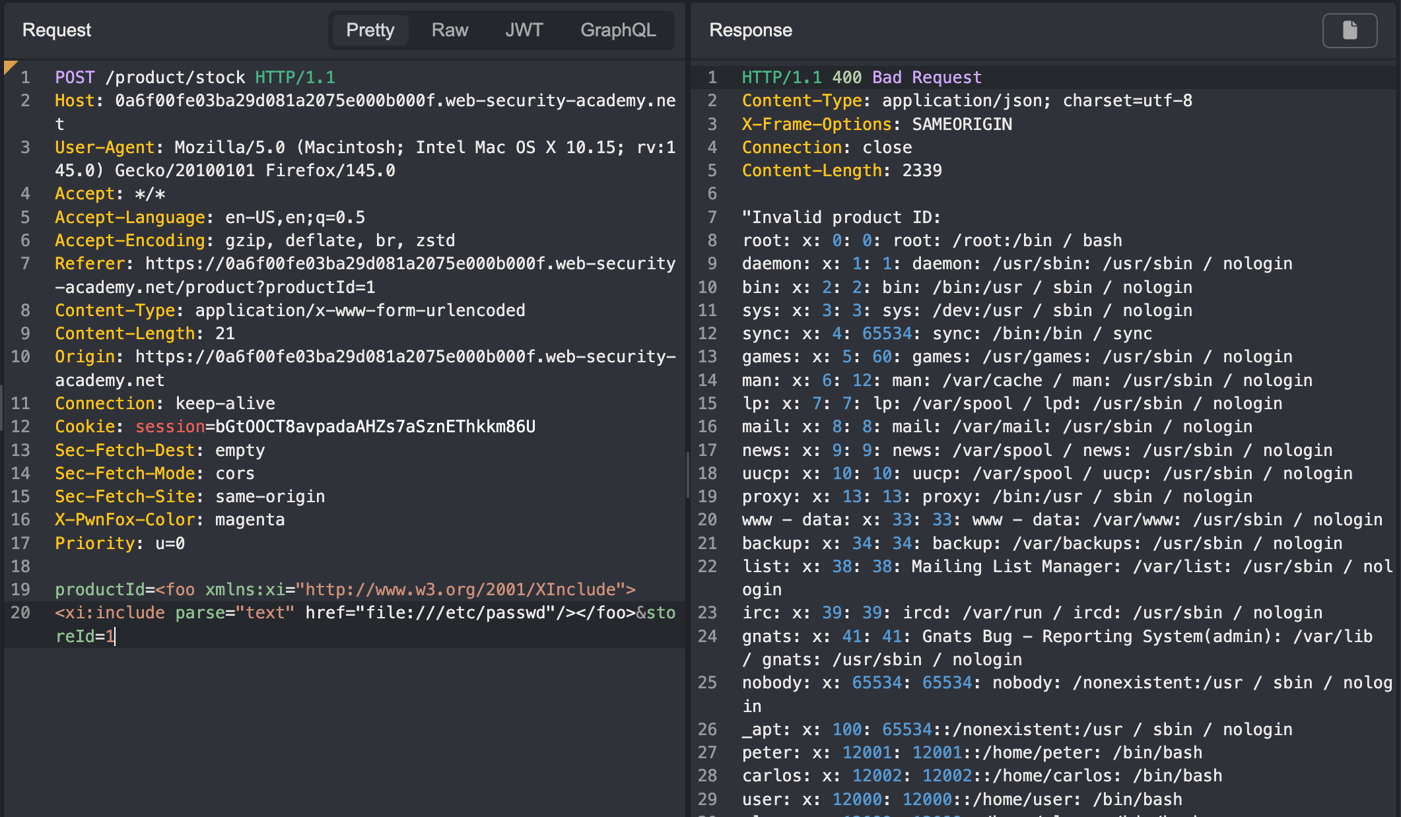Click the POST method on line 1
The width and height of the screenshot is (1401, 817).
click(x=75, y=78)
